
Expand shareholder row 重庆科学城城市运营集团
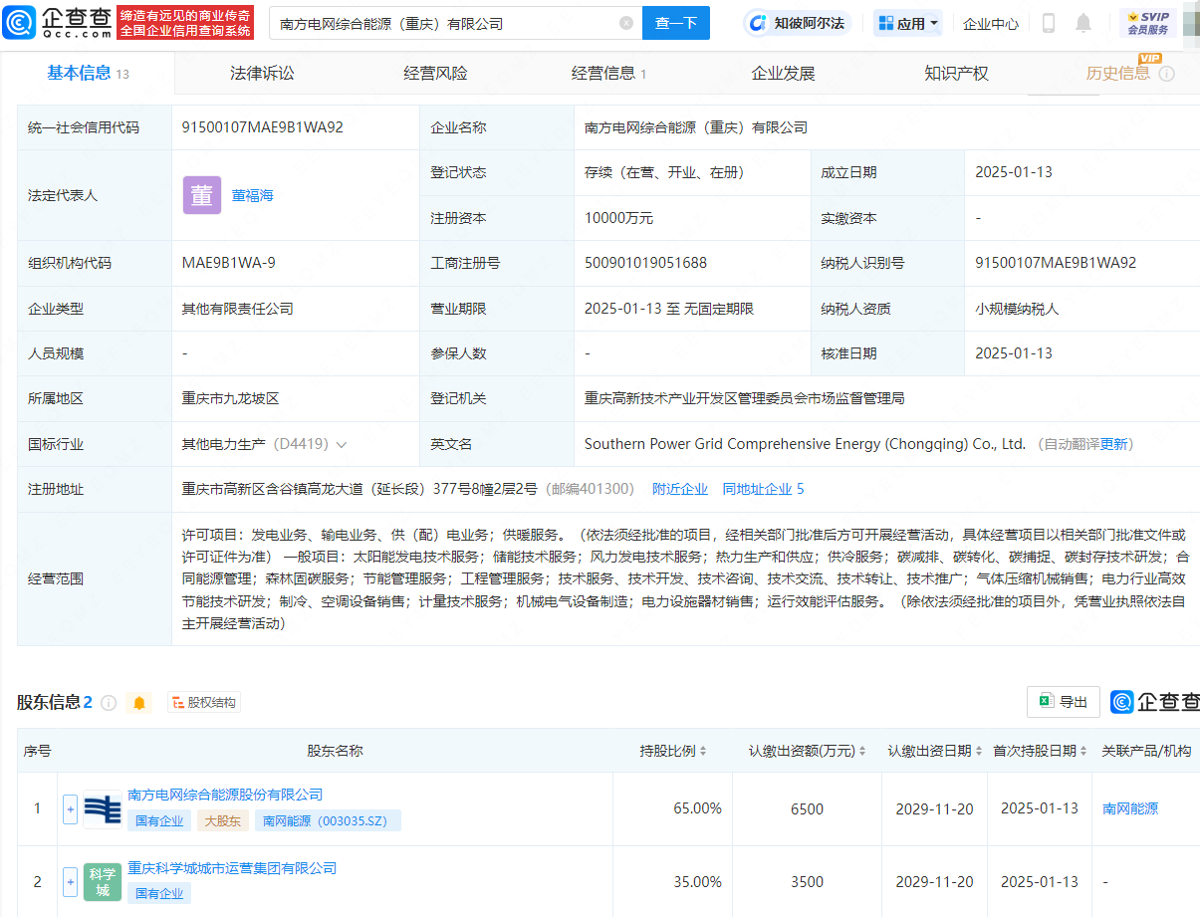point(70,882)
